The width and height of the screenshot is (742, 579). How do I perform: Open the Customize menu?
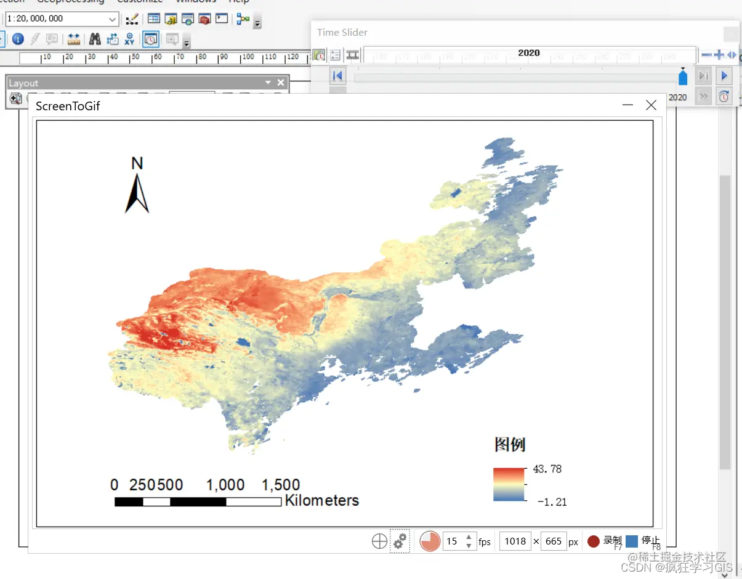pyautogui.click(x=140, y=2)
